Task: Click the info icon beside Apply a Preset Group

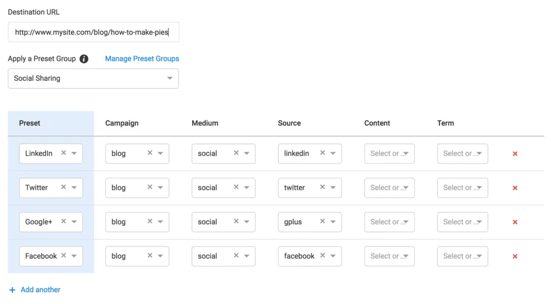Action: (84, 59)
